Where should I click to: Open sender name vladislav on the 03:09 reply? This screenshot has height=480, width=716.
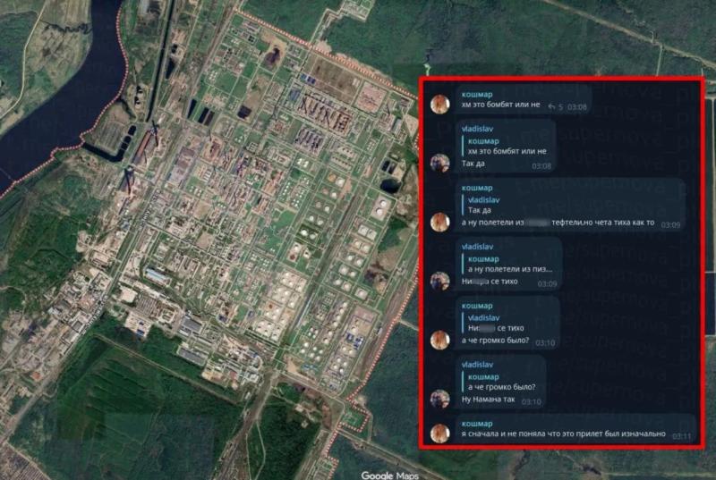tap(477, 247)
